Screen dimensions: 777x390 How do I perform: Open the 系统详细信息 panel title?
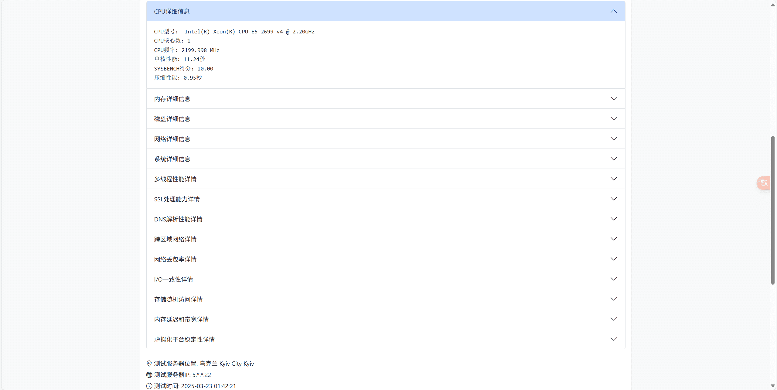(172, 159)
